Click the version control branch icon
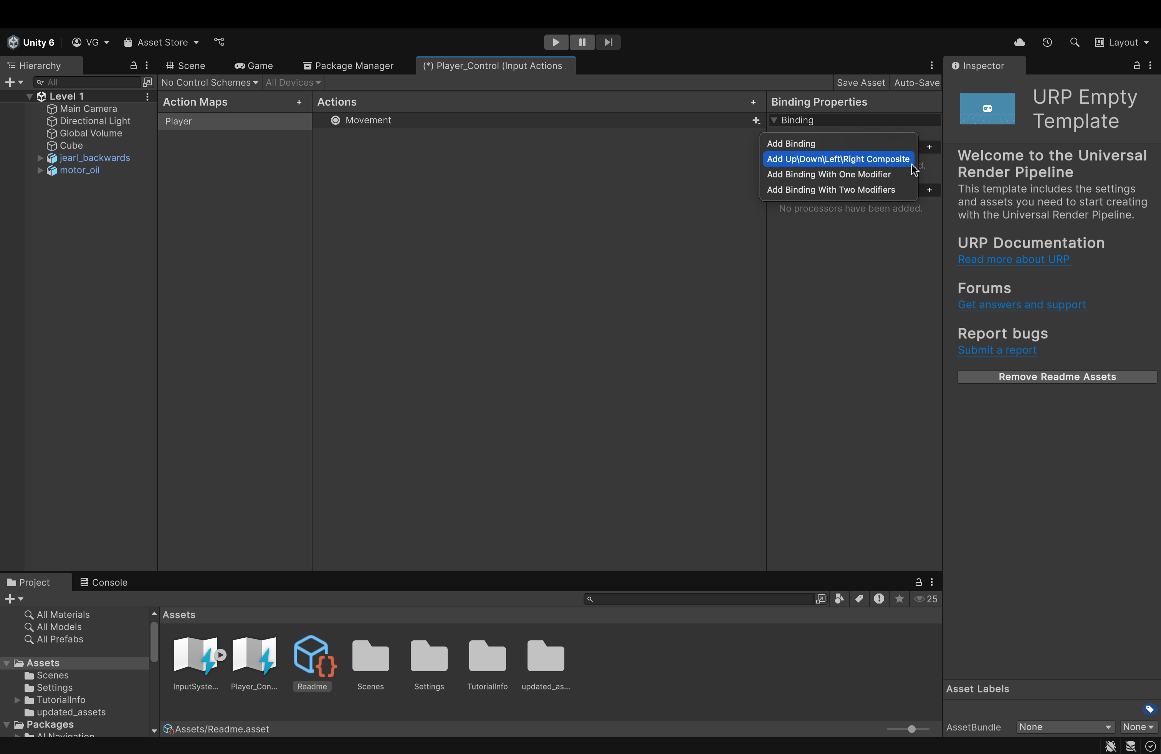The height and width of the screenshot is (754, 1161). pos(219,43)
